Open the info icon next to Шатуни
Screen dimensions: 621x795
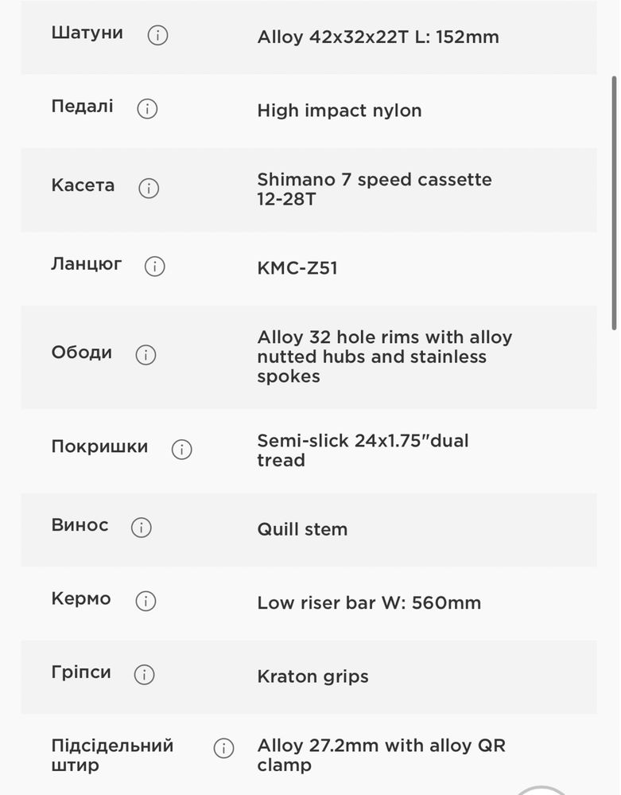coord(157,36)
